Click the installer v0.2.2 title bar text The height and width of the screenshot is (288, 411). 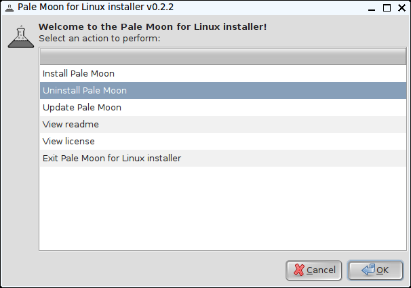pos(96,7)
